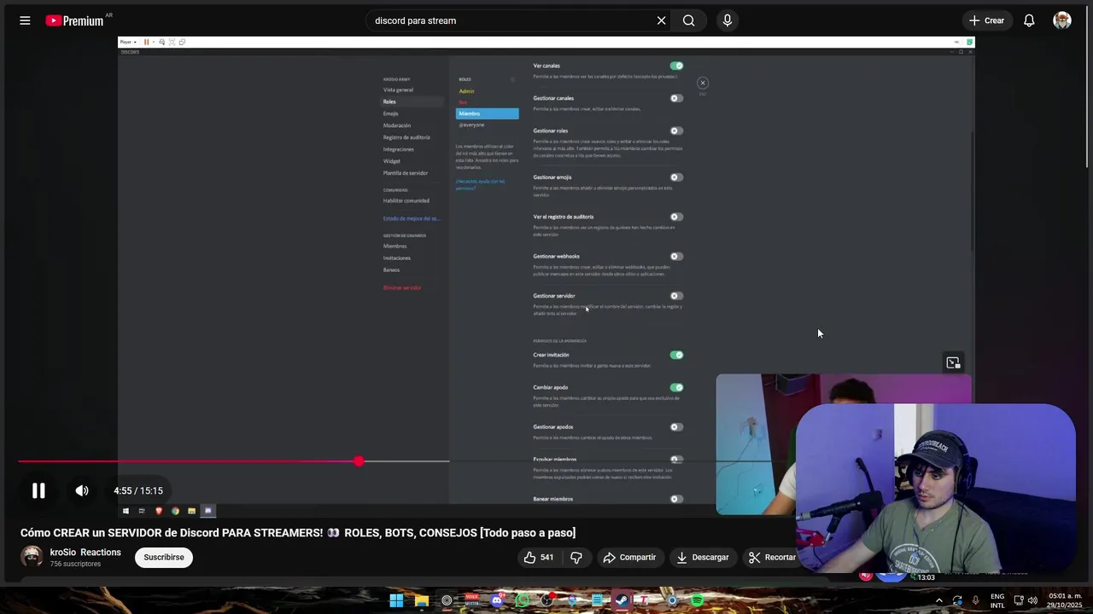
Task: Click red 'Eliminar servidor' link
Action: (402, 287)
